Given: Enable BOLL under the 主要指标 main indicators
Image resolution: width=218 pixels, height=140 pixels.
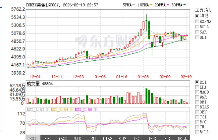Looking at the screenshot, I should click(197, 27).
